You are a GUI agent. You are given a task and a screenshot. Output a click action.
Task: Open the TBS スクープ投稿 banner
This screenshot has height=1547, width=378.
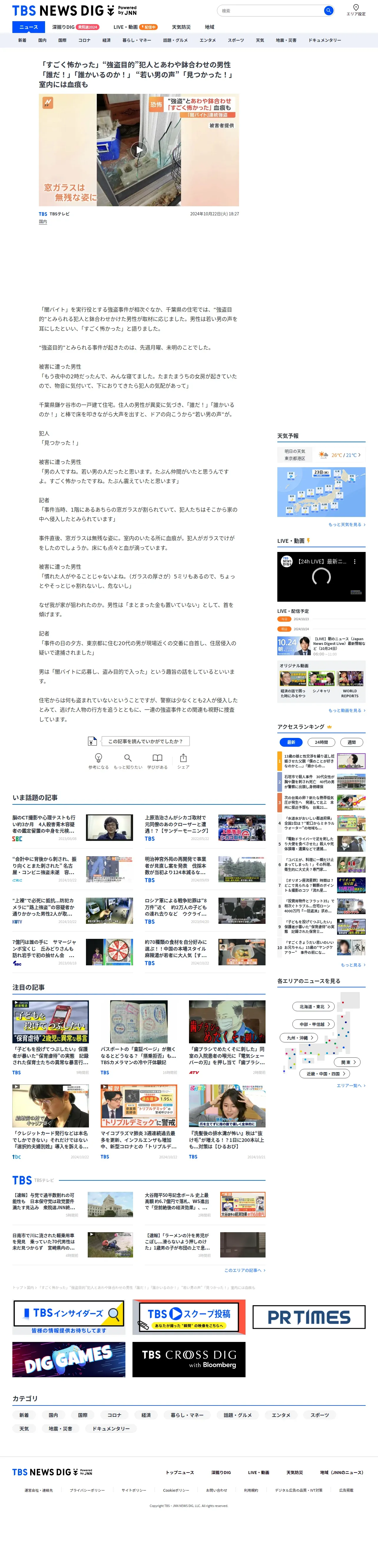coord(189,1318)
